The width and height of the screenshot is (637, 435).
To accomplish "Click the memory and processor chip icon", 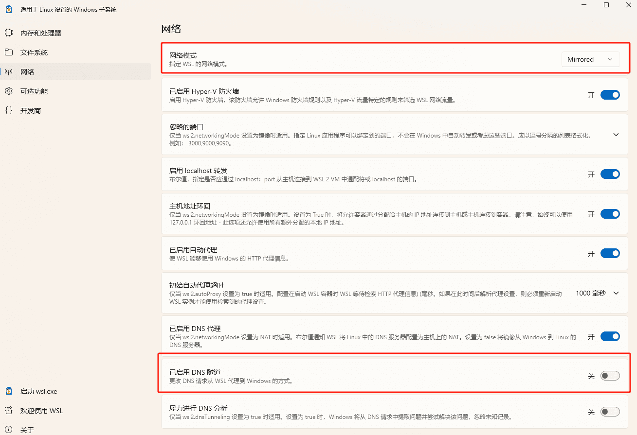I will pyautogui.click(x=8, y=33).
